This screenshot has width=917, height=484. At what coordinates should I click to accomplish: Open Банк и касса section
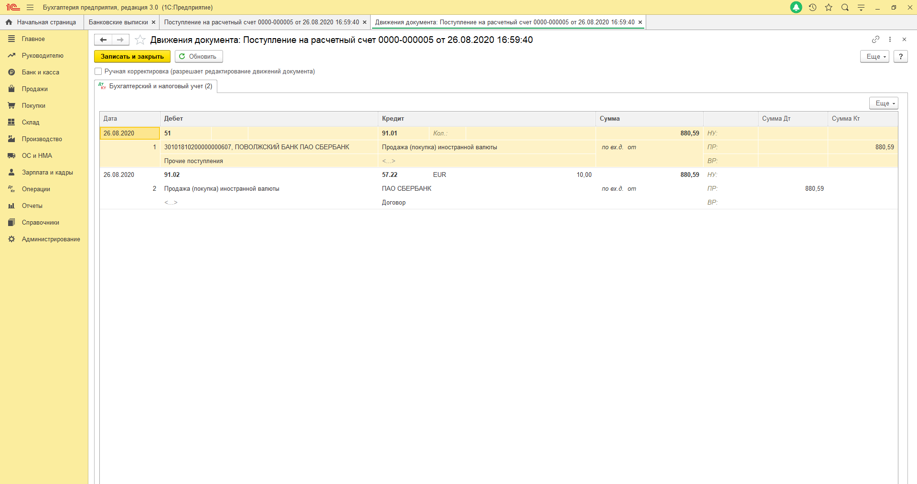tap(41, 72)
